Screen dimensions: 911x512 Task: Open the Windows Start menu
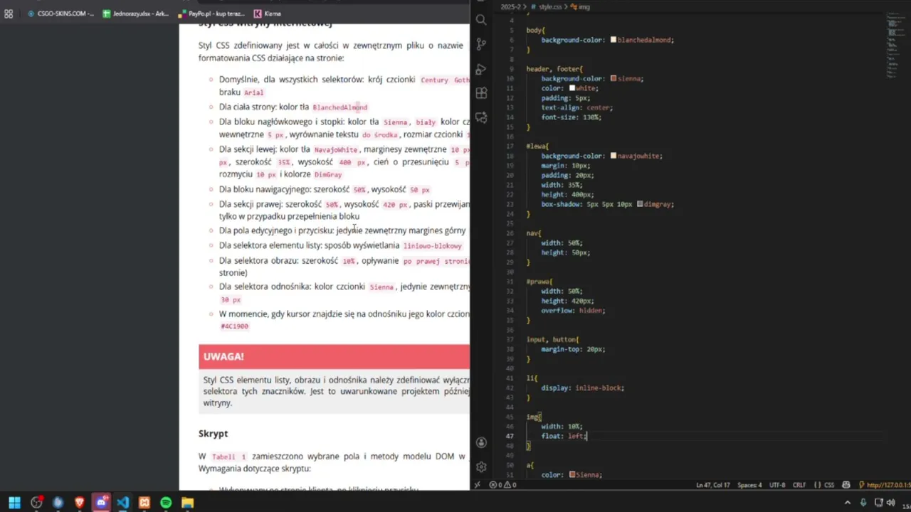click(14, 502)
